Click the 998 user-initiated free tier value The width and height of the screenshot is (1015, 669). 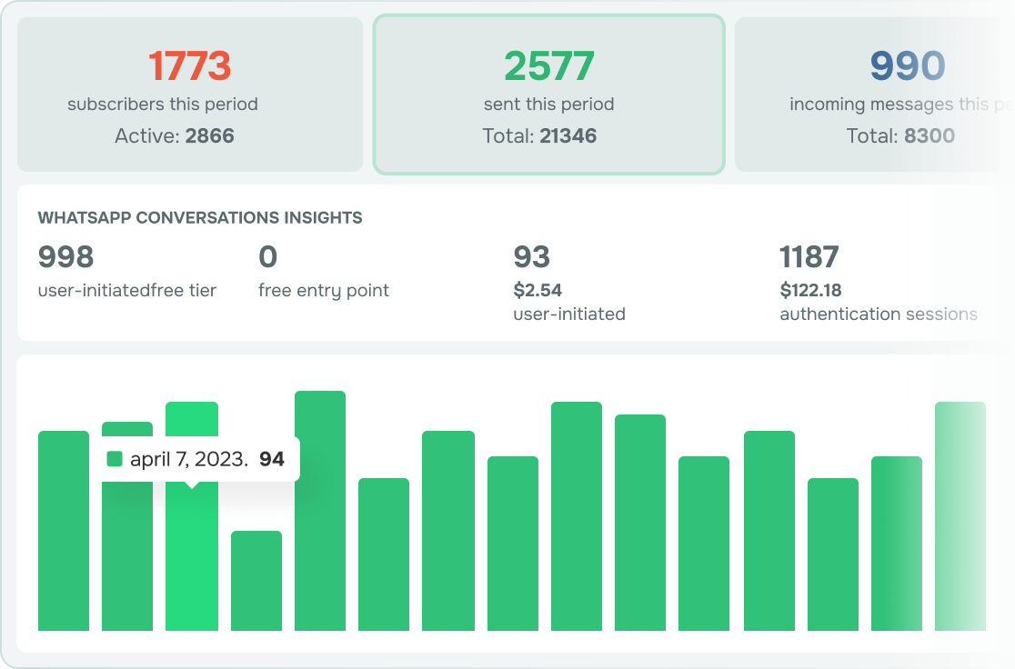click(x=66, y=257)
